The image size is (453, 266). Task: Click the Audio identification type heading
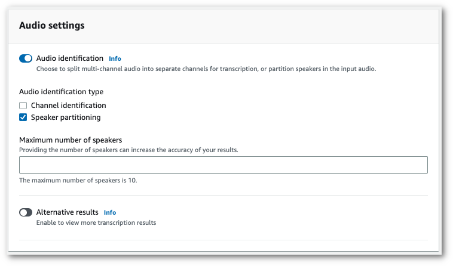(x=61, y=92)
